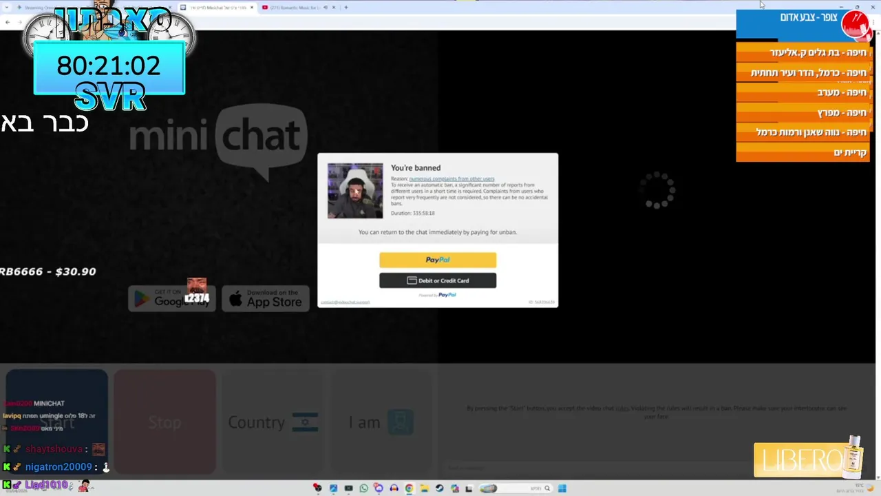
Task: Go back with the browser back arrow
Action: click(x=8, y=22)
